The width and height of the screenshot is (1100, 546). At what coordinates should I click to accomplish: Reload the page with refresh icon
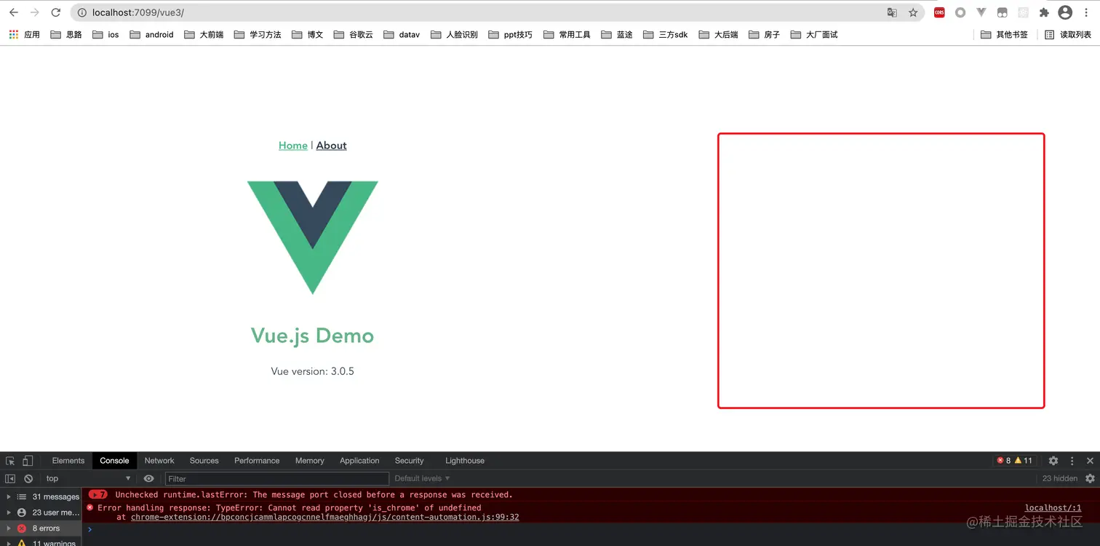[x=55, y=12]
